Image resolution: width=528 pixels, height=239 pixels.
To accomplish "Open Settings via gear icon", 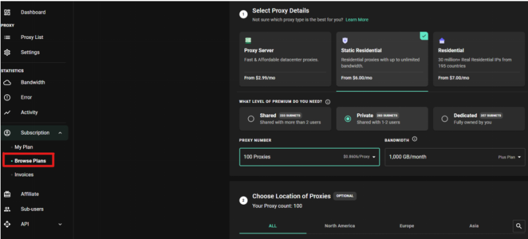I will 7,53.
